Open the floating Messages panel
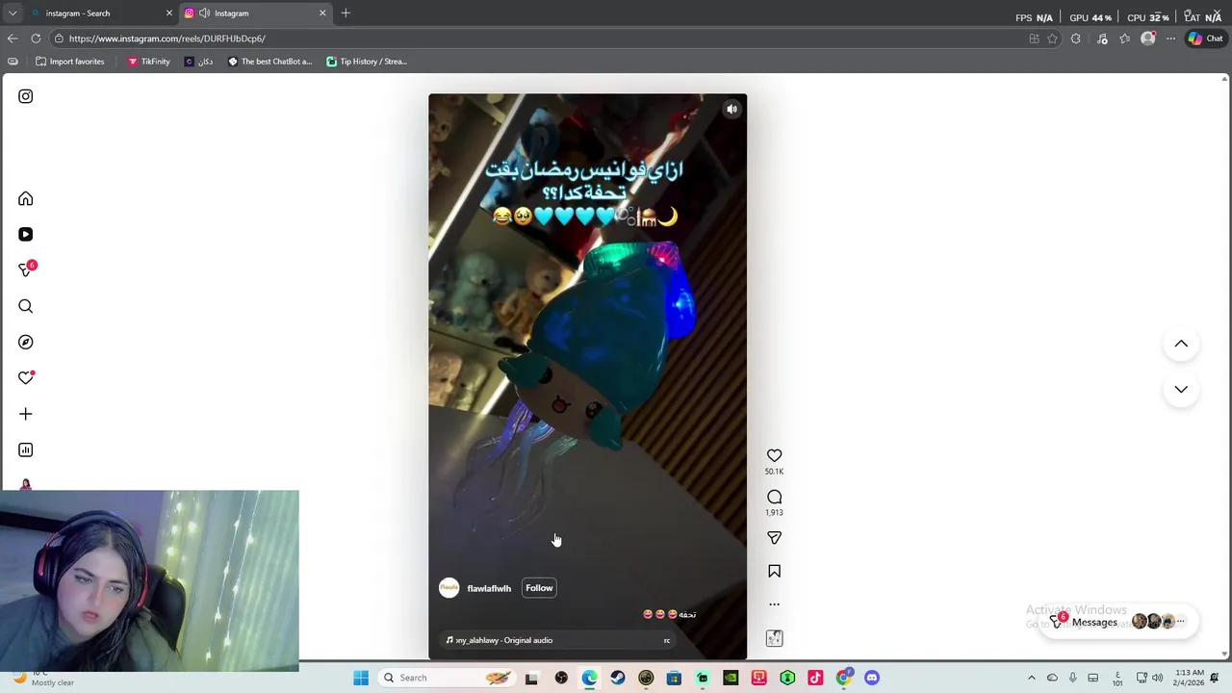This screenshot has height=693, width=1232. pos(1116,622)
